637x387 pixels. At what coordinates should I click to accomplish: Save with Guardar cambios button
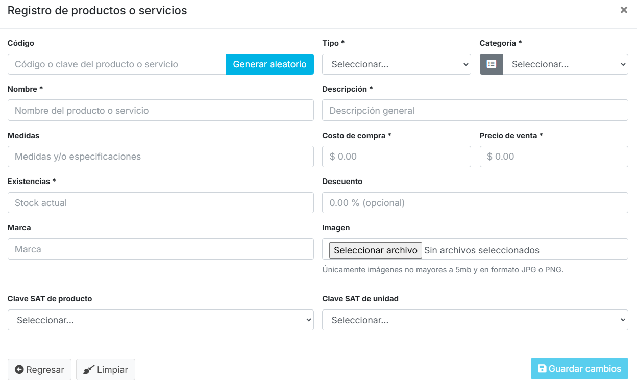[x=579, y=369]
